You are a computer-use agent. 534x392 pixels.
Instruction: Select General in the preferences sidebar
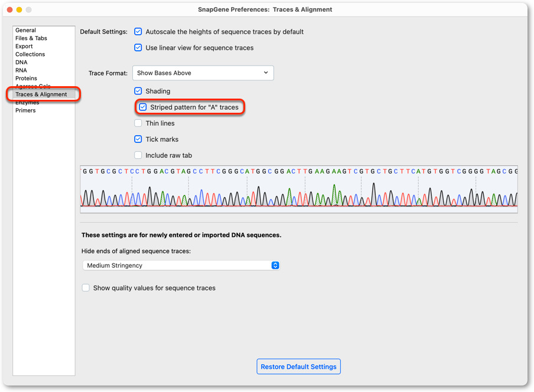(25, 30)
